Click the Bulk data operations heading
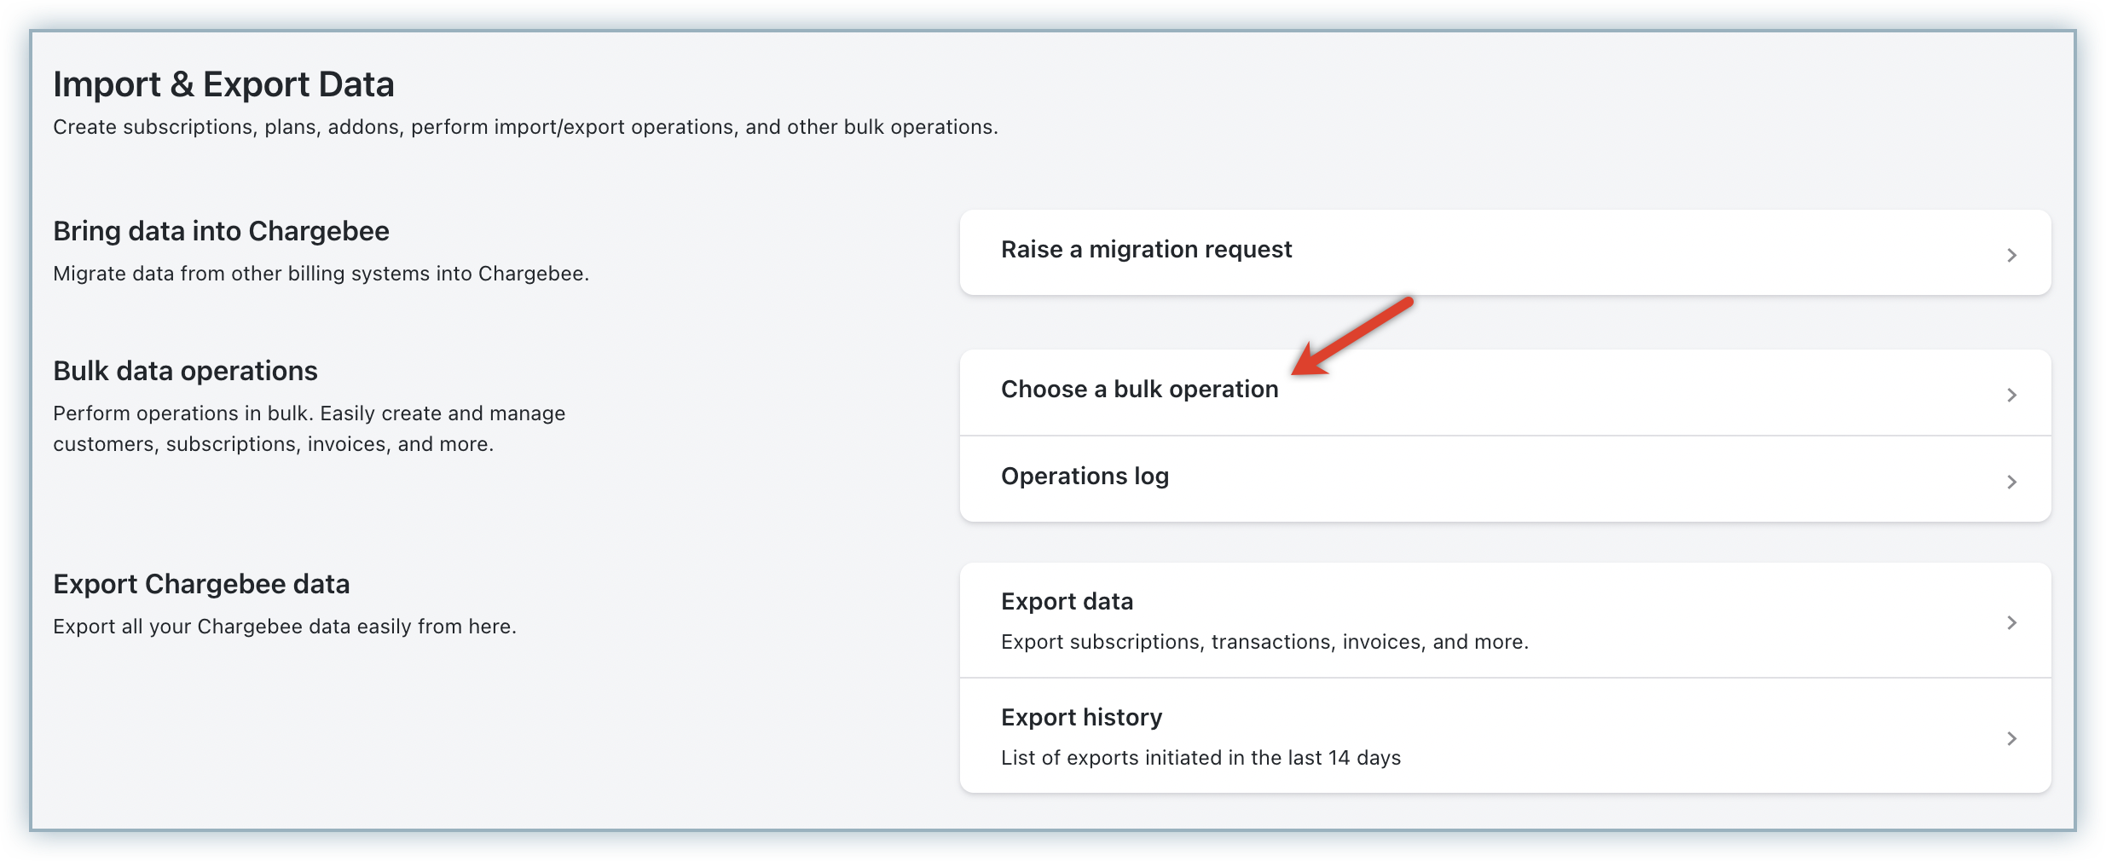This screenshot has width=2106, height=861. 185,371
